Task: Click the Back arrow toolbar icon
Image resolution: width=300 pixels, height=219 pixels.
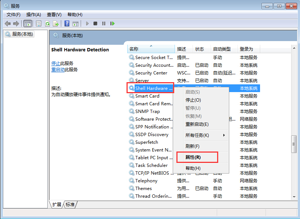Action: tap(8, 23)
